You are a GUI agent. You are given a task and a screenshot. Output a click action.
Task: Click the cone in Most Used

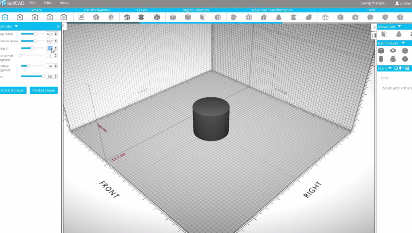pyautogui.click(x=399, y=34)
